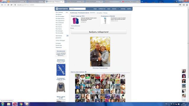This screenshot has width=189, height=106.
Task: Open the '500% ROI' blue ad banner
Action: point(61,70)
